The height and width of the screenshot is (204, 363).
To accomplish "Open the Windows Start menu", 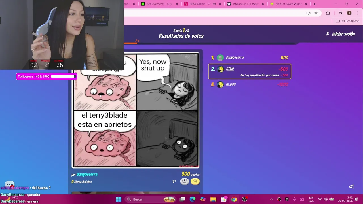I will point(119,199).
